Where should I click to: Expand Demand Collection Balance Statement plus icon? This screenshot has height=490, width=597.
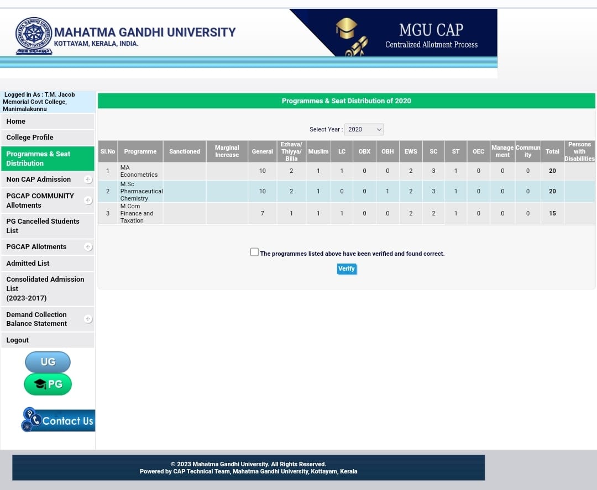pyautogui.click(x=88, y=319)
